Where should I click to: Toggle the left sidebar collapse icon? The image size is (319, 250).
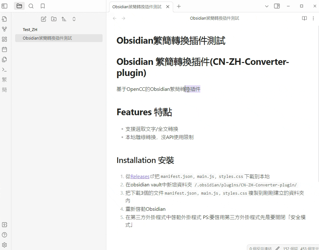click(4, 6)
